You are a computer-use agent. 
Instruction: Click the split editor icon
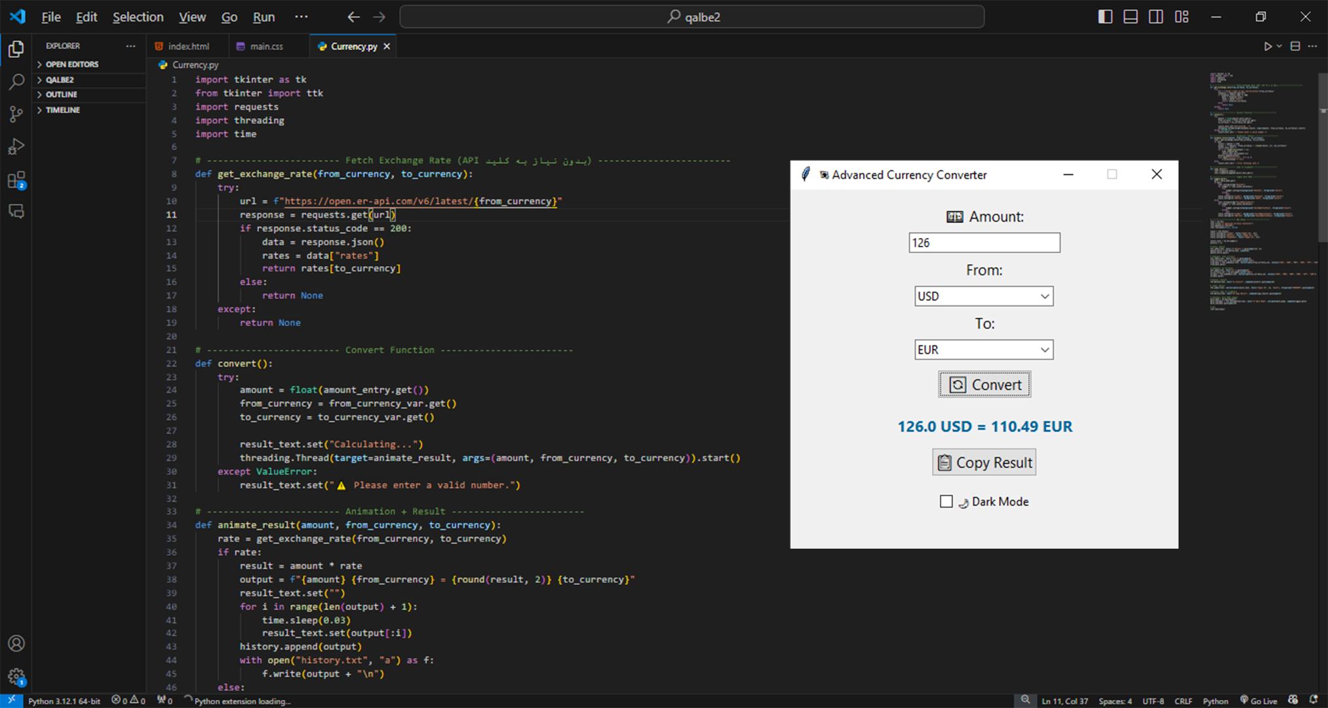(1295, 47)
